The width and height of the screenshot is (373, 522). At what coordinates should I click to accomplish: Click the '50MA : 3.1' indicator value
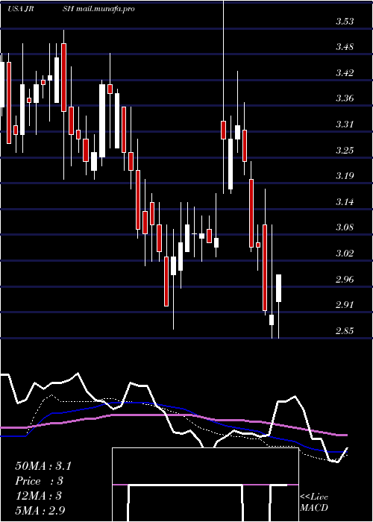(43, 466)
